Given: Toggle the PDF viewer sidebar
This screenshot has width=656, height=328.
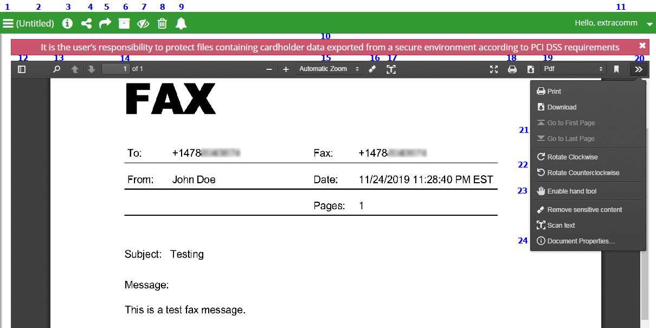Looking at the screenshot, I should click(22, 69).
